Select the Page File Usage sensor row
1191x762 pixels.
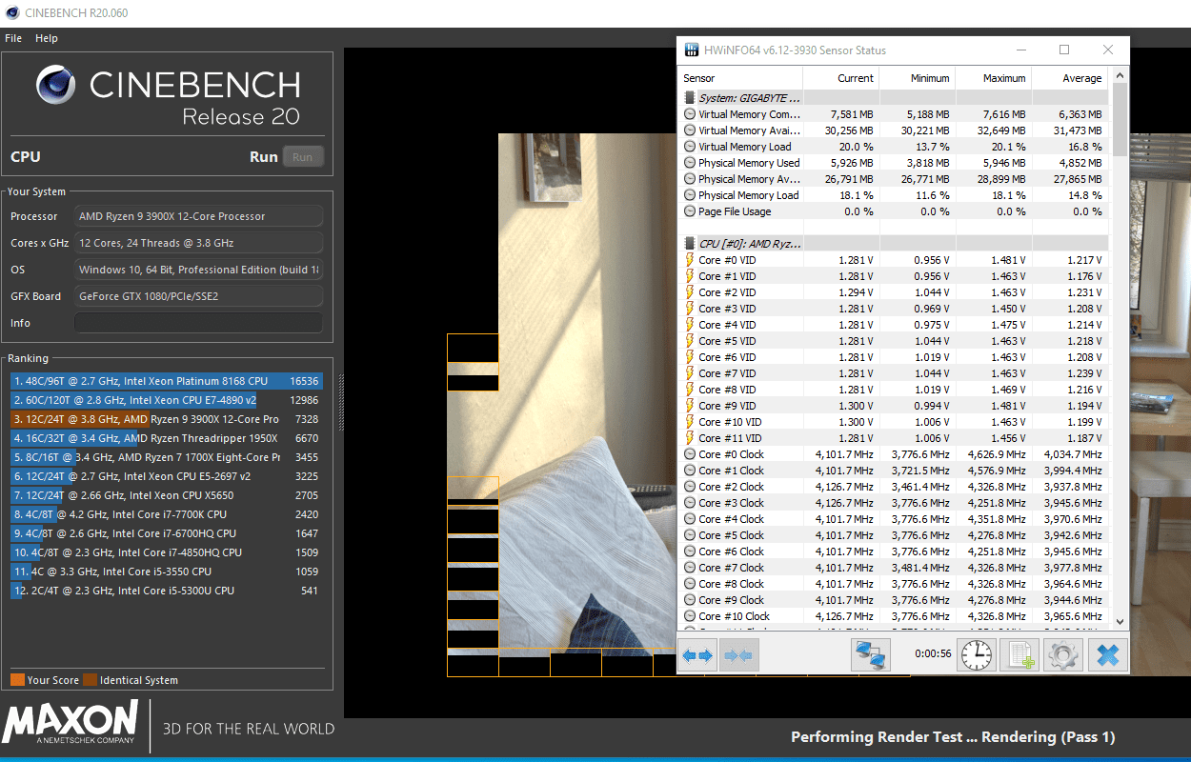894,211
